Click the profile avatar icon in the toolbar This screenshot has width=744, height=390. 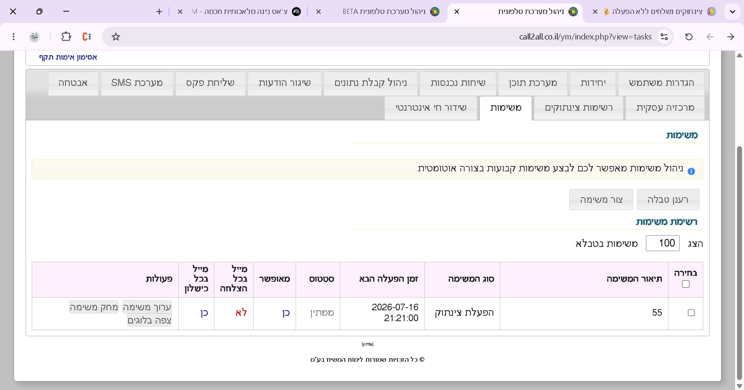34,37
